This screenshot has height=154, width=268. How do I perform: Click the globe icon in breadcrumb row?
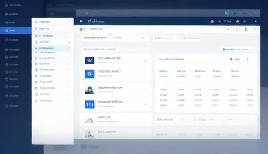pos(81,29)
